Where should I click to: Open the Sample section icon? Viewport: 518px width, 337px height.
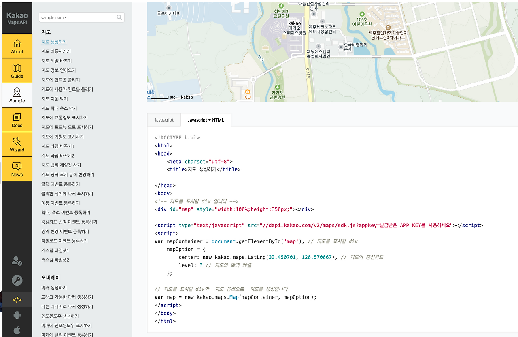[x=17, y=95]
